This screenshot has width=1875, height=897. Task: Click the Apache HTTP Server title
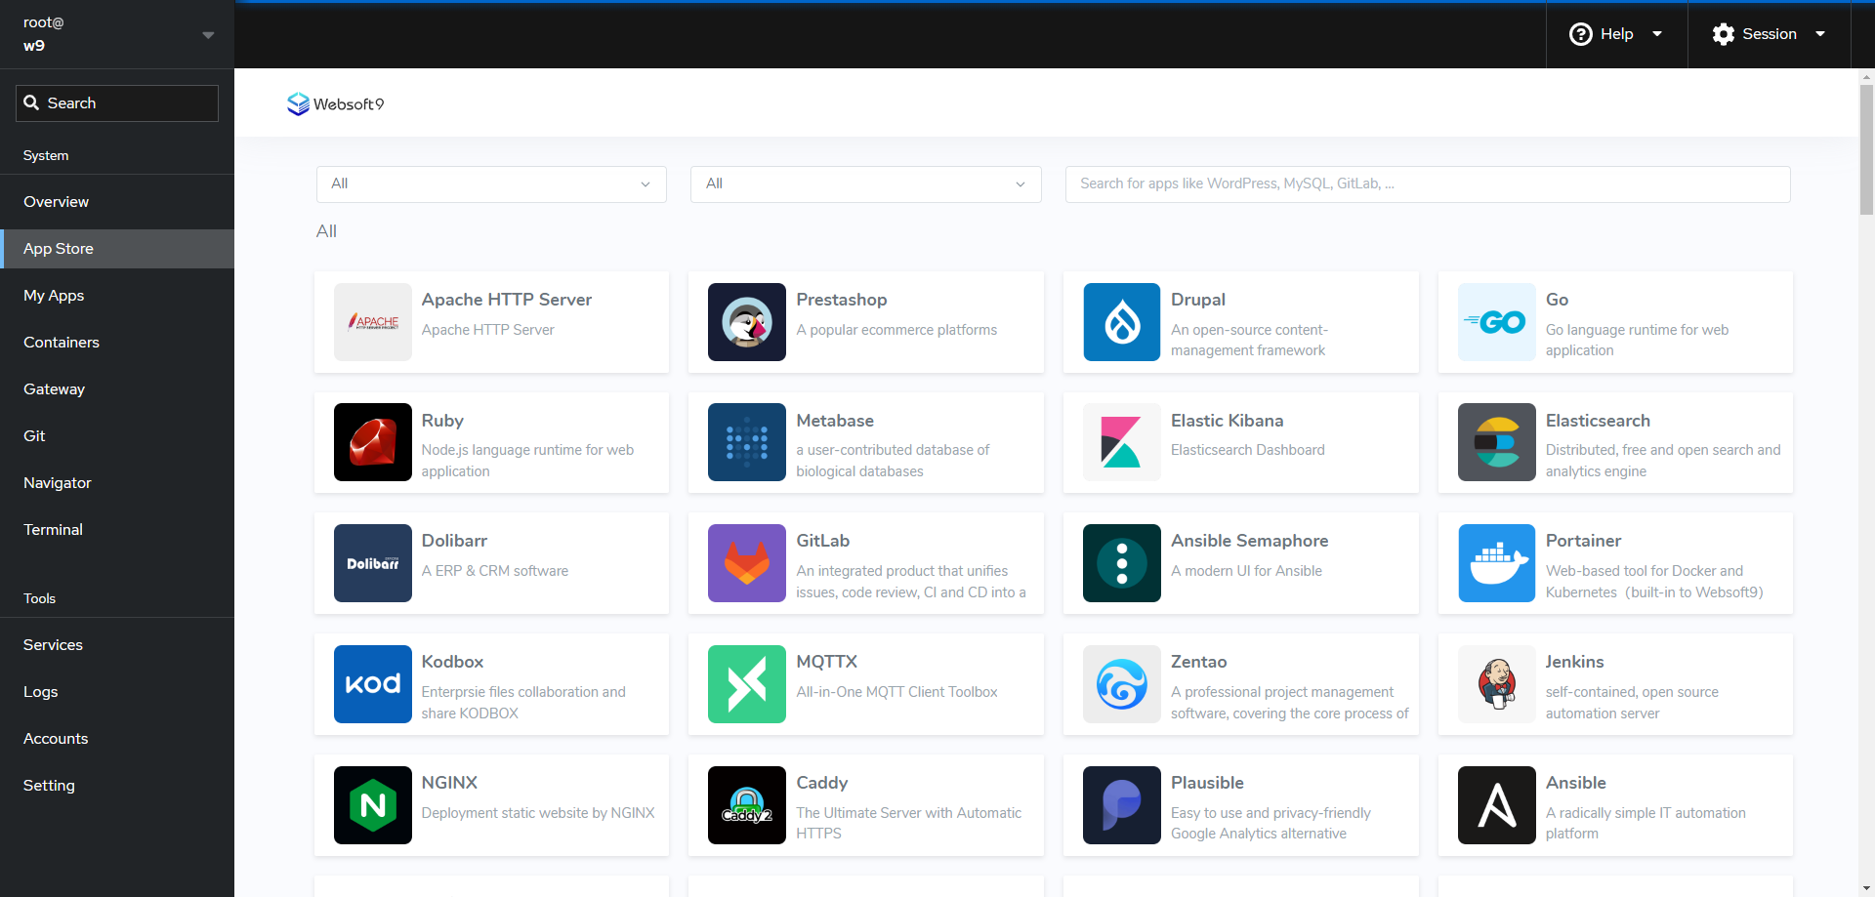click(x=507, y=300)
